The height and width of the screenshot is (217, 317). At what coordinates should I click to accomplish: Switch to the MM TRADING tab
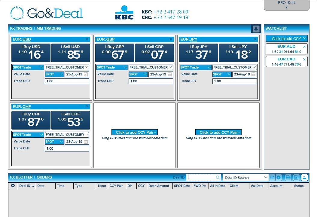[48, 29]
